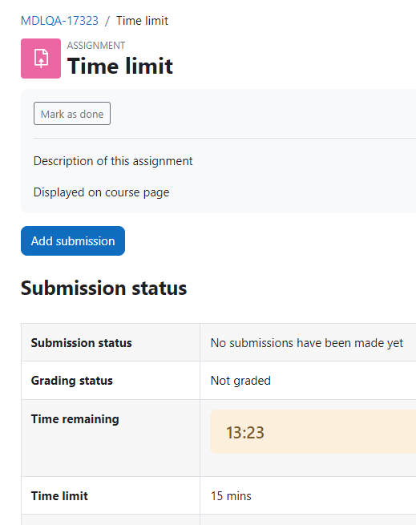Image resolution: width=416 pixels, height=525 pixels.
Task: Click the Submission status section heading
Action: pos(104,288)
